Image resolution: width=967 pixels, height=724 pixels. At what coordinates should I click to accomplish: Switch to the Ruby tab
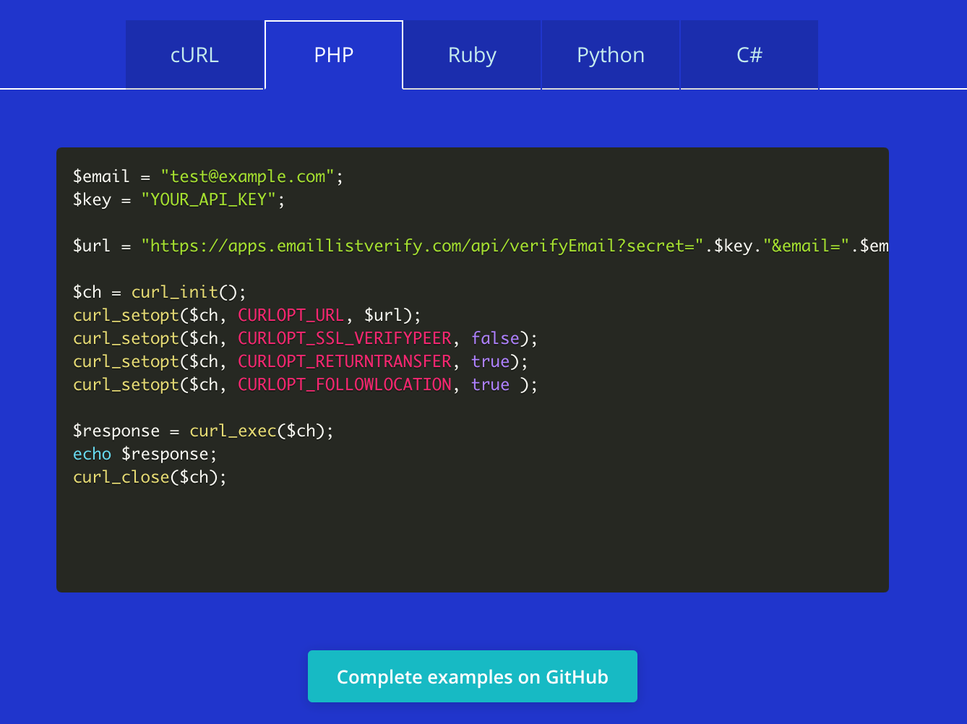472,55
